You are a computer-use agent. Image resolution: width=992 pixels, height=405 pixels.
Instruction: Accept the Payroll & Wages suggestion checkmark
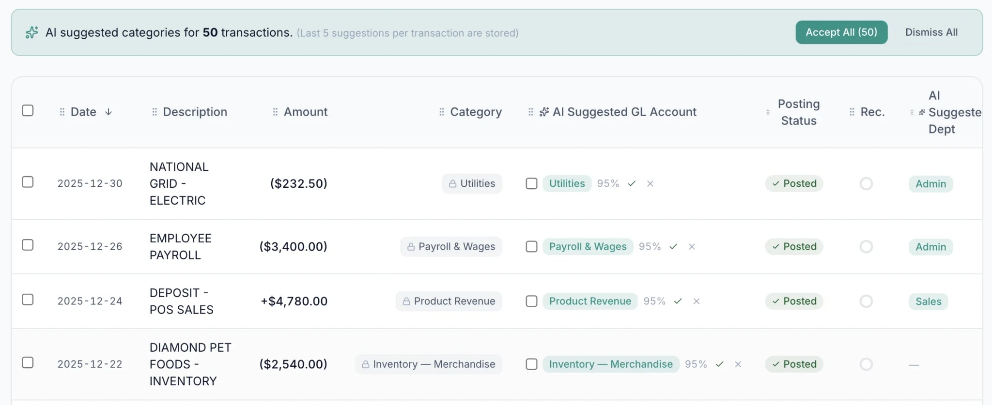pos(673,247)
